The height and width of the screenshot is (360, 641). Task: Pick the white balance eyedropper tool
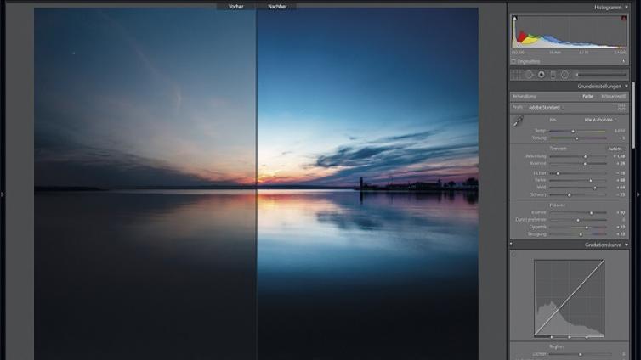pyautogui.click(x=519, y=121)
